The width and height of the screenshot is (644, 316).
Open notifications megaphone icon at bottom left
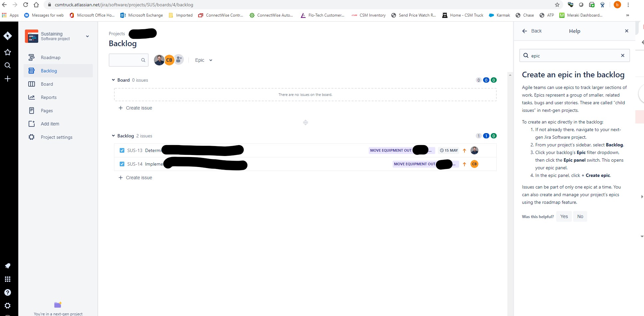pyautogui.click(x=8, y=266)
